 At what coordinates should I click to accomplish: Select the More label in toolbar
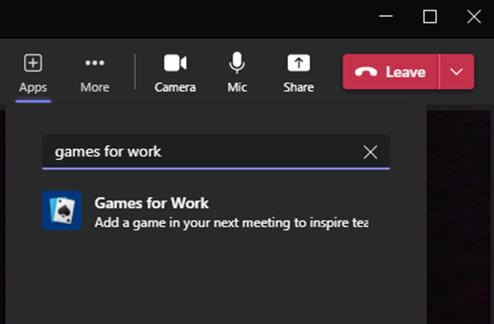95,87
